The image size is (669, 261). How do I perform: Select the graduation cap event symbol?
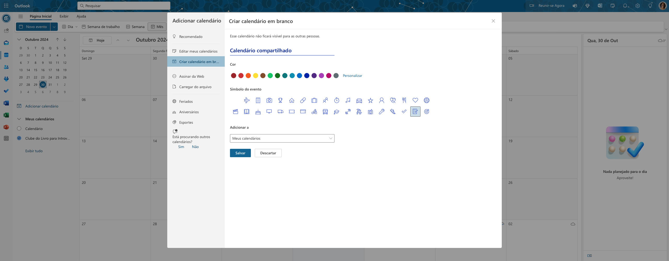tap(336, 112)
